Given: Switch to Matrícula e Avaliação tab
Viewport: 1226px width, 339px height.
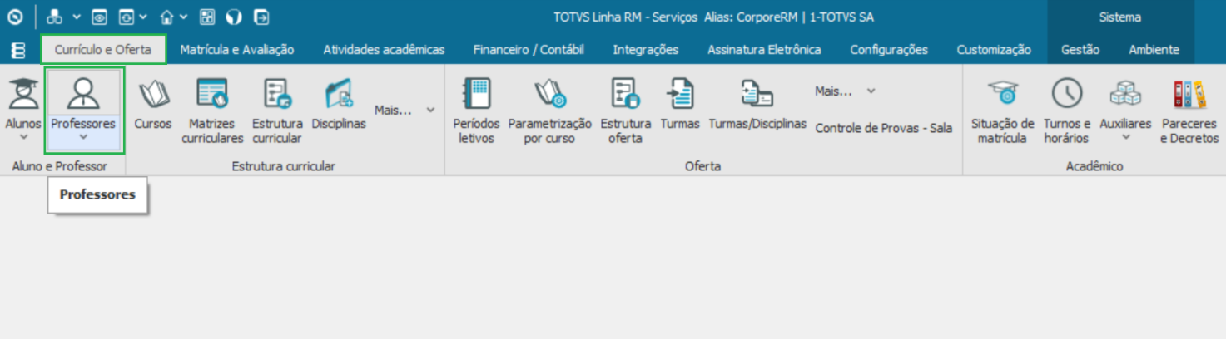Looking at the screenshot, I should coord(237,50).
